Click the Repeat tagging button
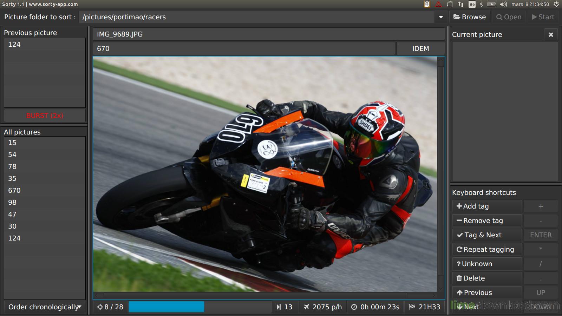Viewport: 562px width, 316px height. coord(486,250)
